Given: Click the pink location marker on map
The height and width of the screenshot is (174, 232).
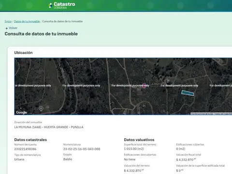Looking at the screenshot, I should click(x=144, y=86).
